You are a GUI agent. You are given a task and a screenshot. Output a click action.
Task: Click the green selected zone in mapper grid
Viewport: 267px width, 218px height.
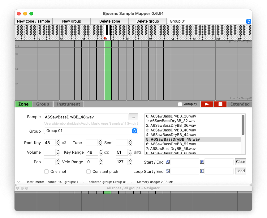108,70
